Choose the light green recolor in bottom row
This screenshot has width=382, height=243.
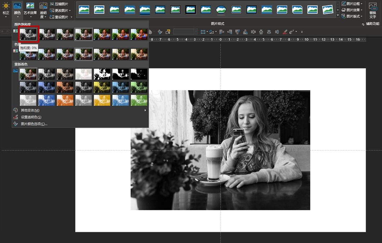pyautogui.click(x=139, y=100)
